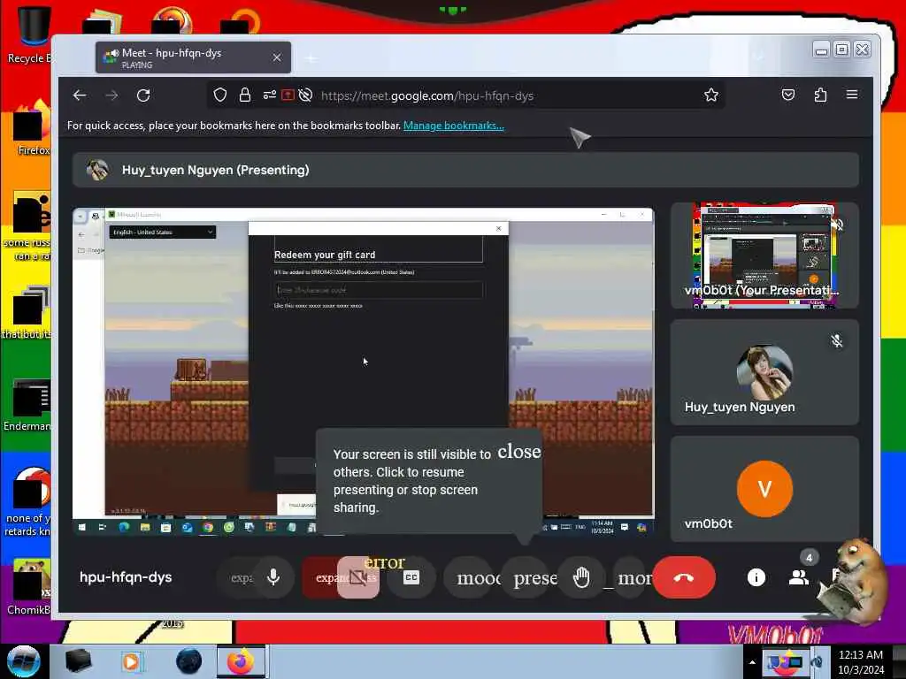Click the blocked autoplay icon in address bar

point(305,95)
